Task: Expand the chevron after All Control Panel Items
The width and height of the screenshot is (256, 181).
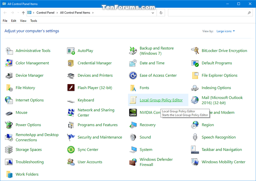Action: 93,13
